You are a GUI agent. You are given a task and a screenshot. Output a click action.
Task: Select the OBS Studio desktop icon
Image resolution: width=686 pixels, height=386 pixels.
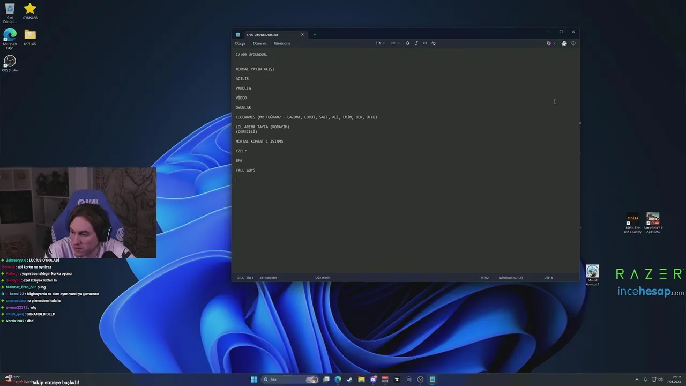(x=10, y=63)
